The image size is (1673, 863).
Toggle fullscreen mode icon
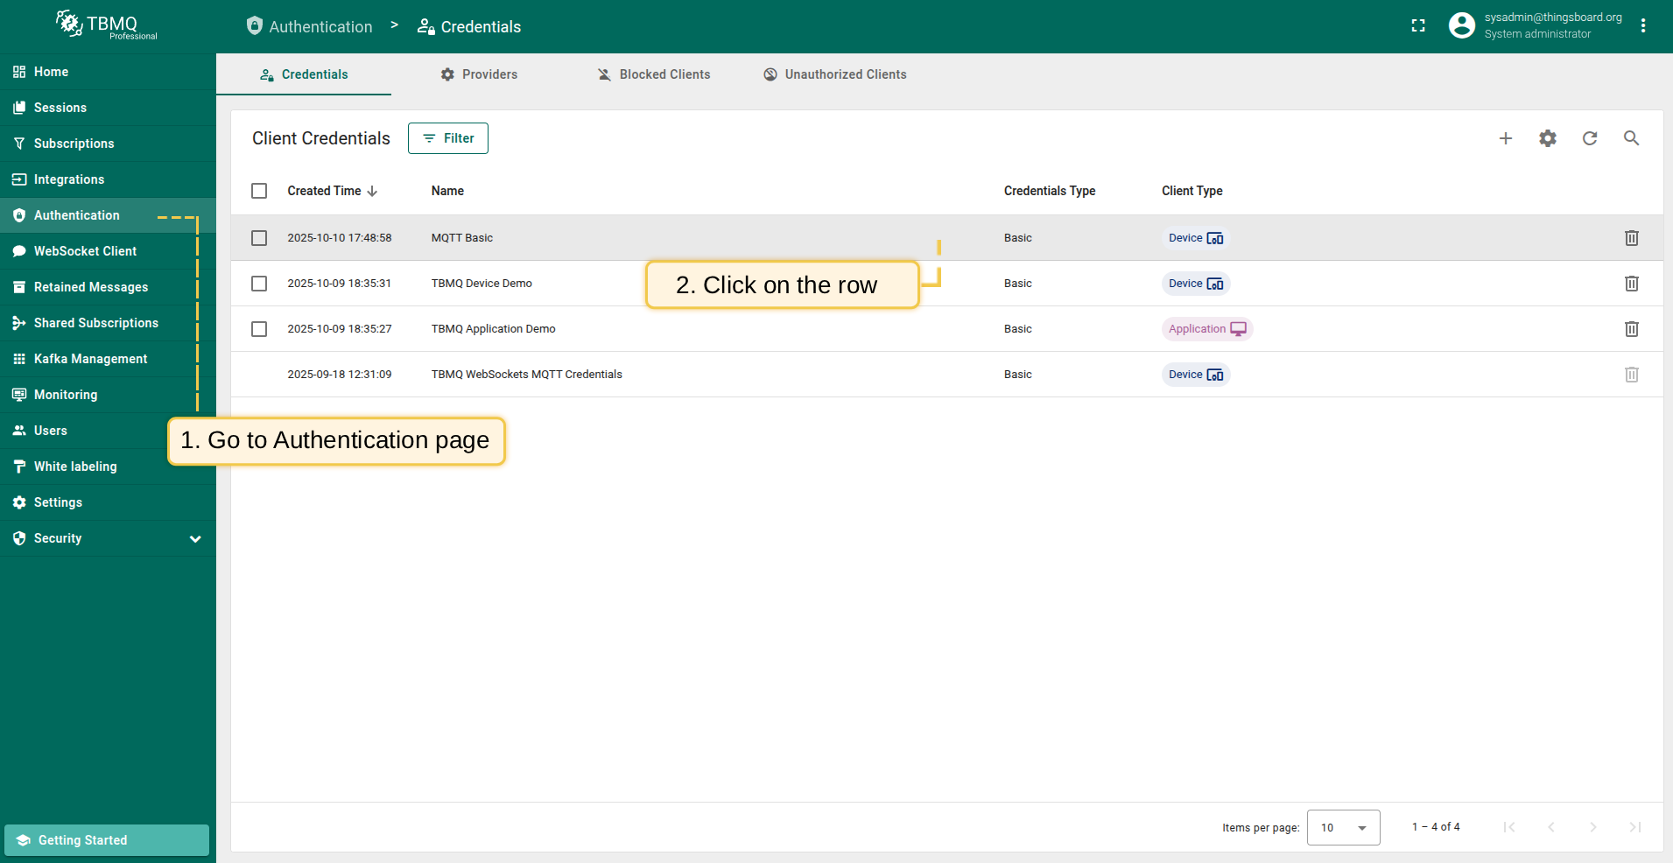point(1418,26)
